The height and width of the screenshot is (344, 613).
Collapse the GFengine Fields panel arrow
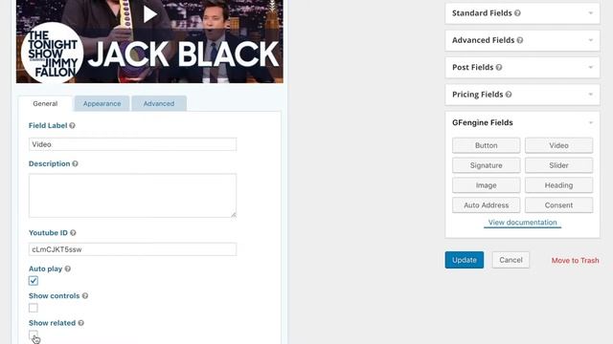tap(591, 123)
